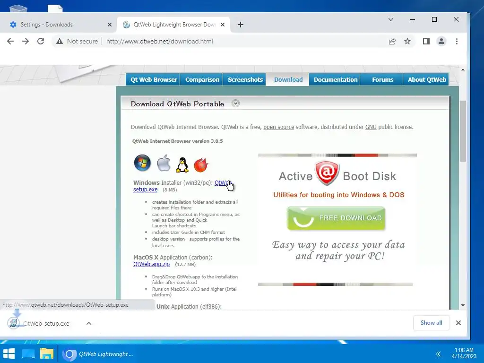The width and height of the screenshot is (484, 363).
Task: Click 'Utilities for booting into Windows & DOS' text
Action: [338, 195]
